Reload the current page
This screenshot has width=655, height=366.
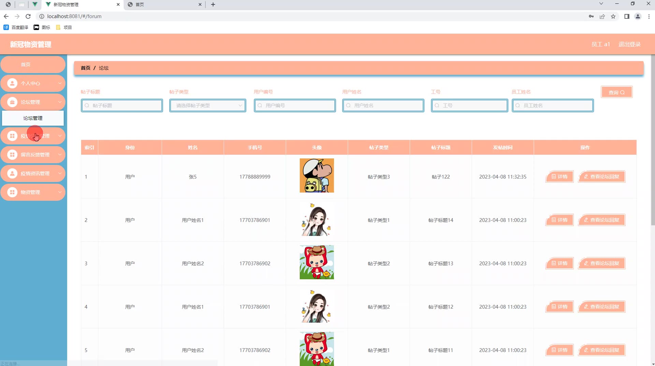tap(28, 16)
